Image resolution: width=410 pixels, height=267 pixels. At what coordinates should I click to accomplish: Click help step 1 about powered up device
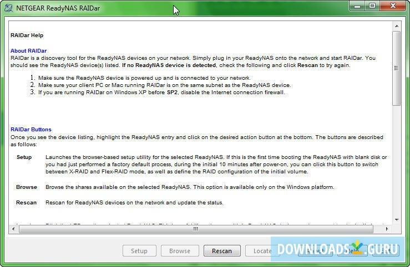(144, 78)
